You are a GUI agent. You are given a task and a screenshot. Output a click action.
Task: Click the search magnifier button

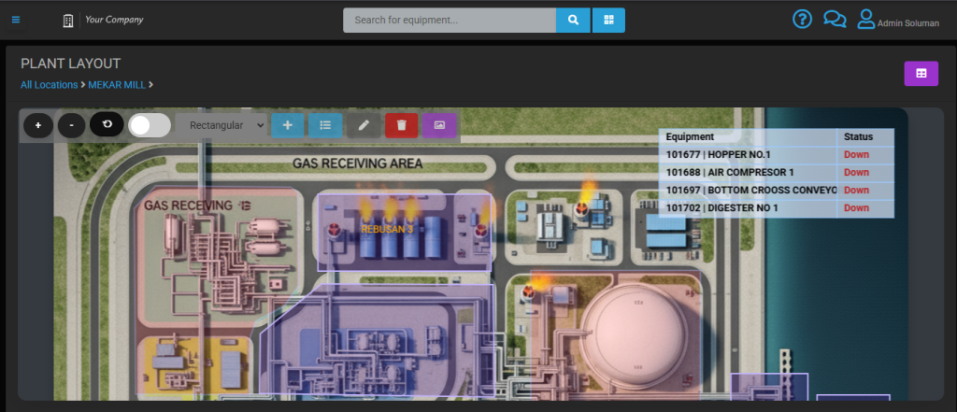tap(573, 20)
